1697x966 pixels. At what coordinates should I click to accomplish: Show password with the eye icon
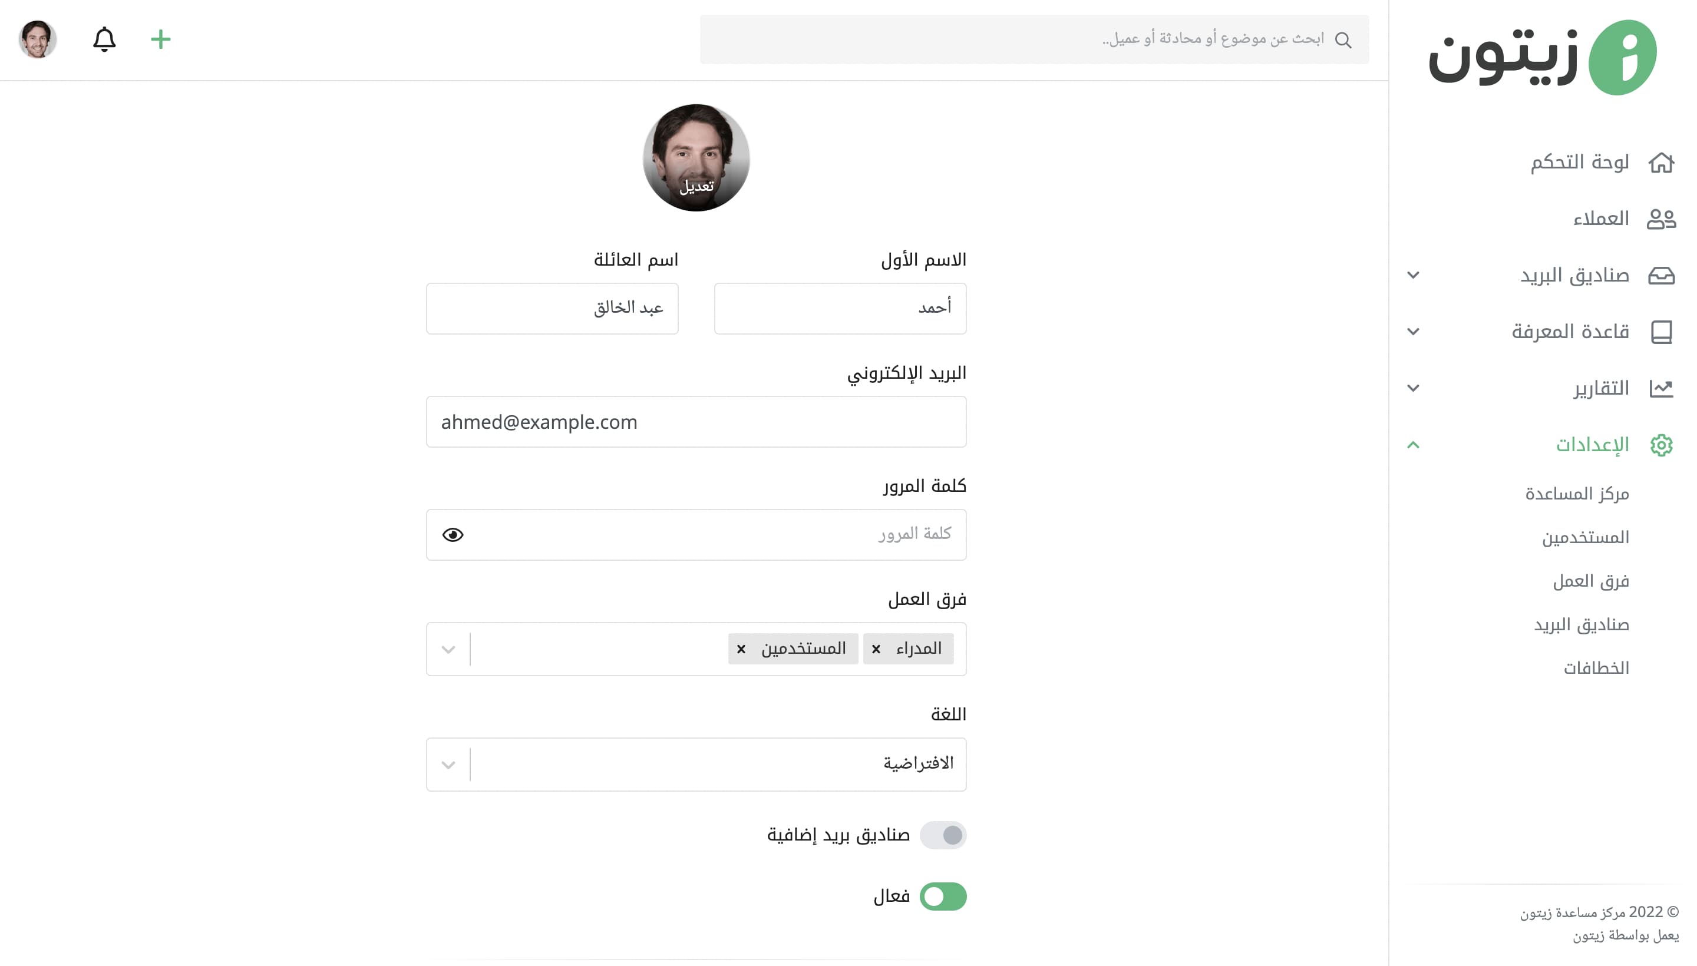point(453,535)
